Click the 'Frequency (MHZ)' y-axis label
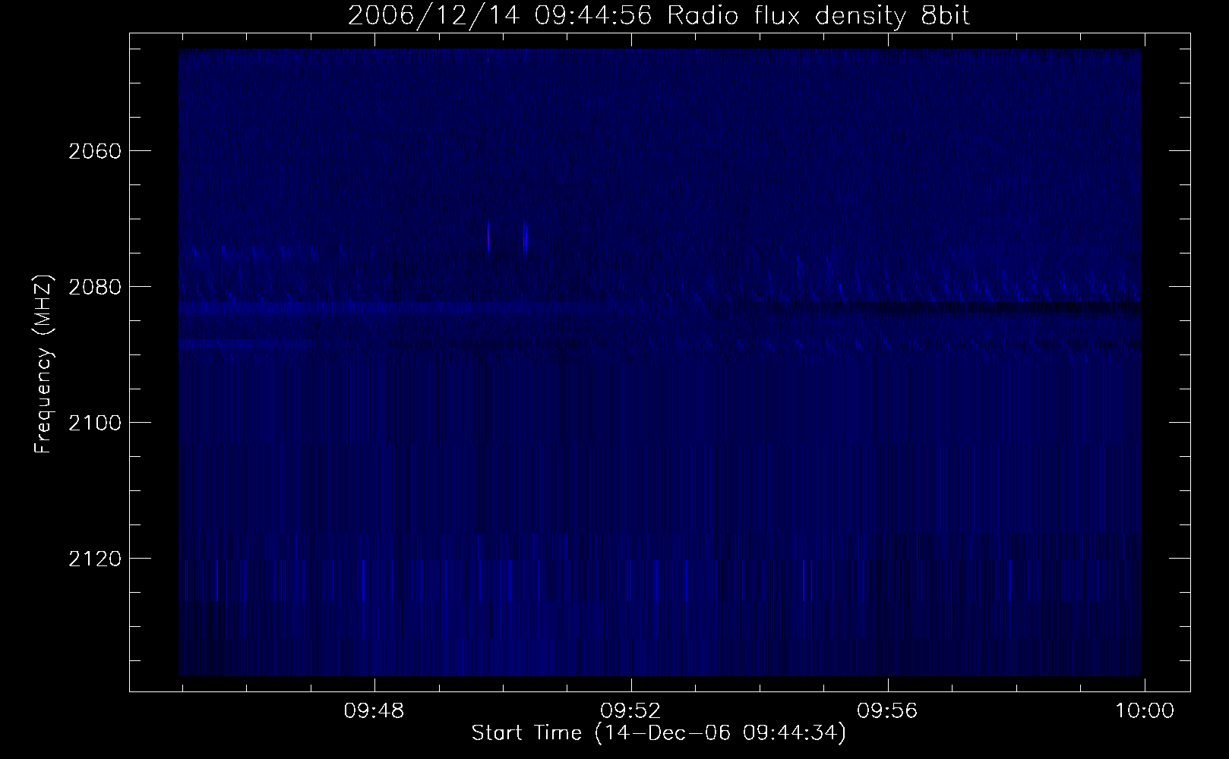The width and height of the screenshot is (1229, 759). pyautogui.click(x=44, y=364)
